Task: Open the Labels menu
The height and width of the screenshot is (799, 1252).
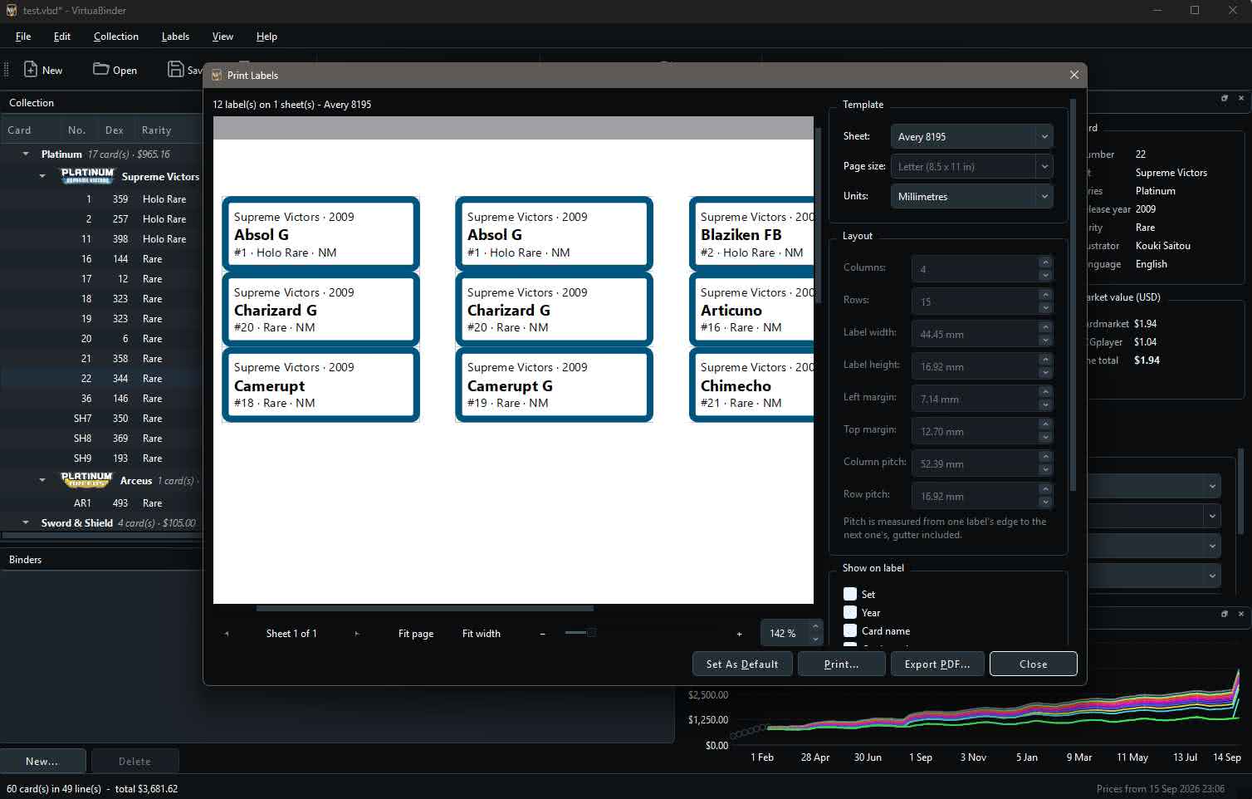Action: pyautogui.click(x=175, y=37)
